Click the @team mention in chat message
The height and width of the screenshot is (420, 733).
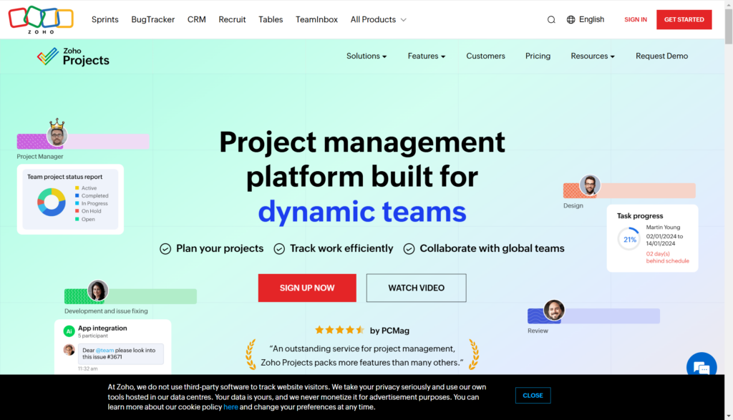click(105, 351)
